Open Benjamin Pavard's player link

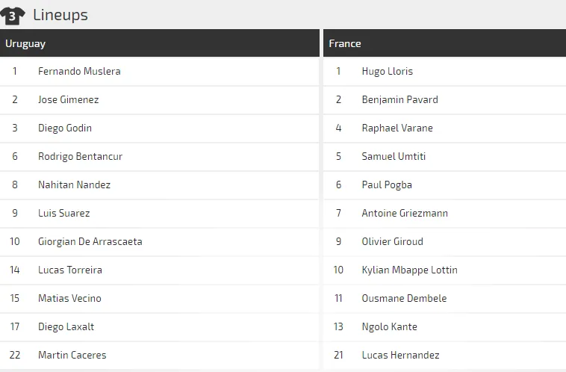tap(399, 100)
